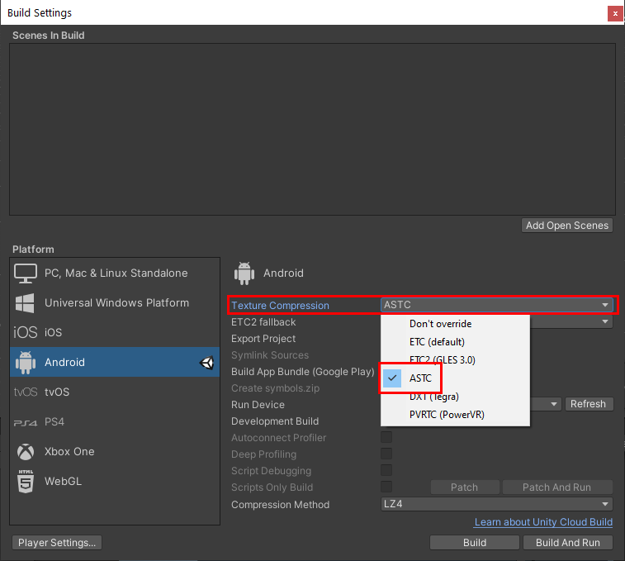Expand the Compression Method LZ4 dropdown
This screenshot has height=561, width=625.
(496, 504)
